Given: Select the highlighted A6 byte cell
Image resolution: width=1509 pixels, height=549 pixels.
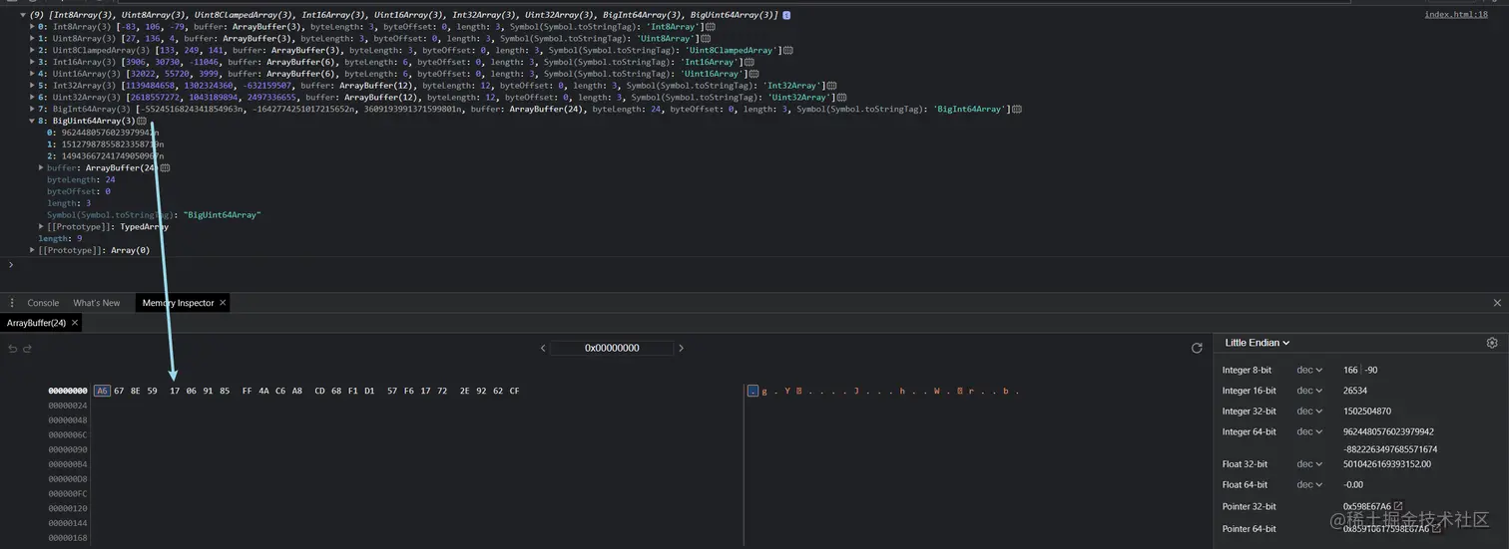Looking at the screenshot, I should tap(102, 391).
